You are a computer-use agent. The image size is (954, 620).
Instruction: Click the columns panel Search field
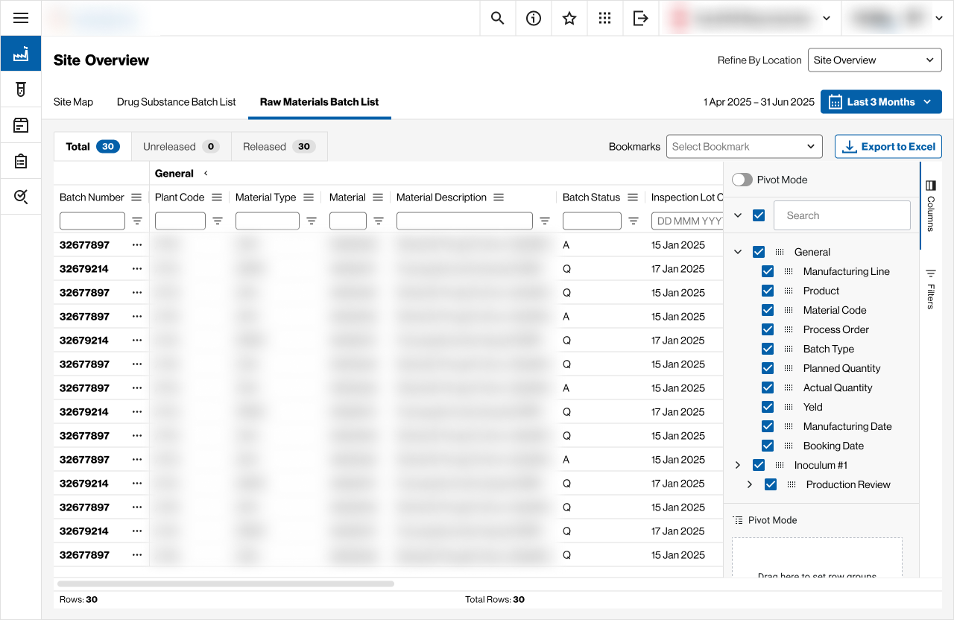842,215
